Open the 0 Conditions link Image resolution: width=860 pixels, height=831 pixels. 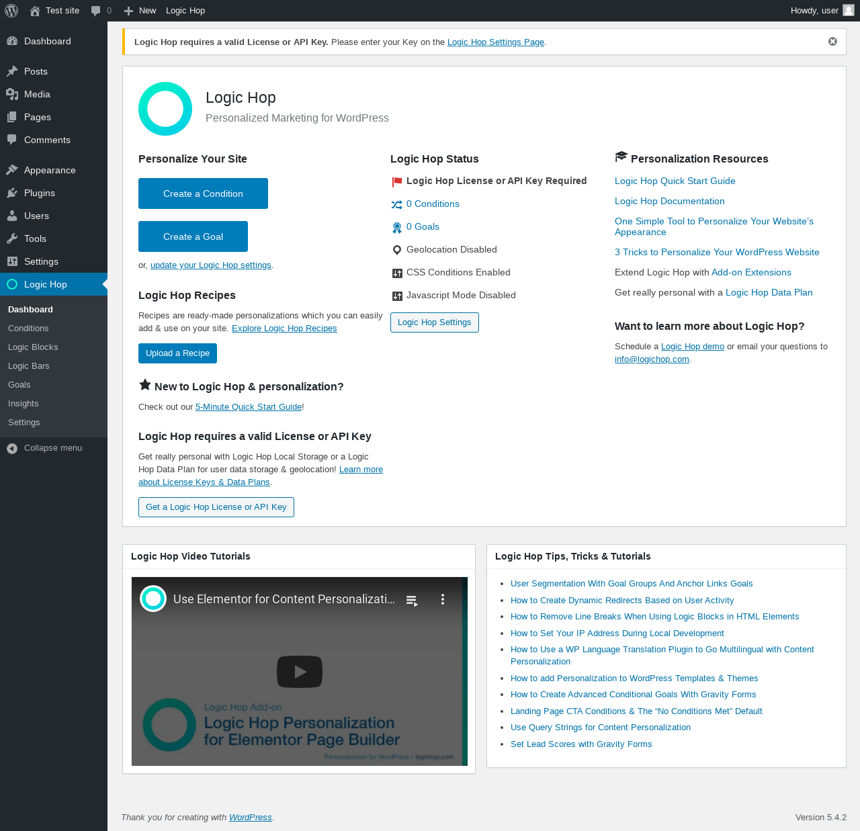coord(433,204)
